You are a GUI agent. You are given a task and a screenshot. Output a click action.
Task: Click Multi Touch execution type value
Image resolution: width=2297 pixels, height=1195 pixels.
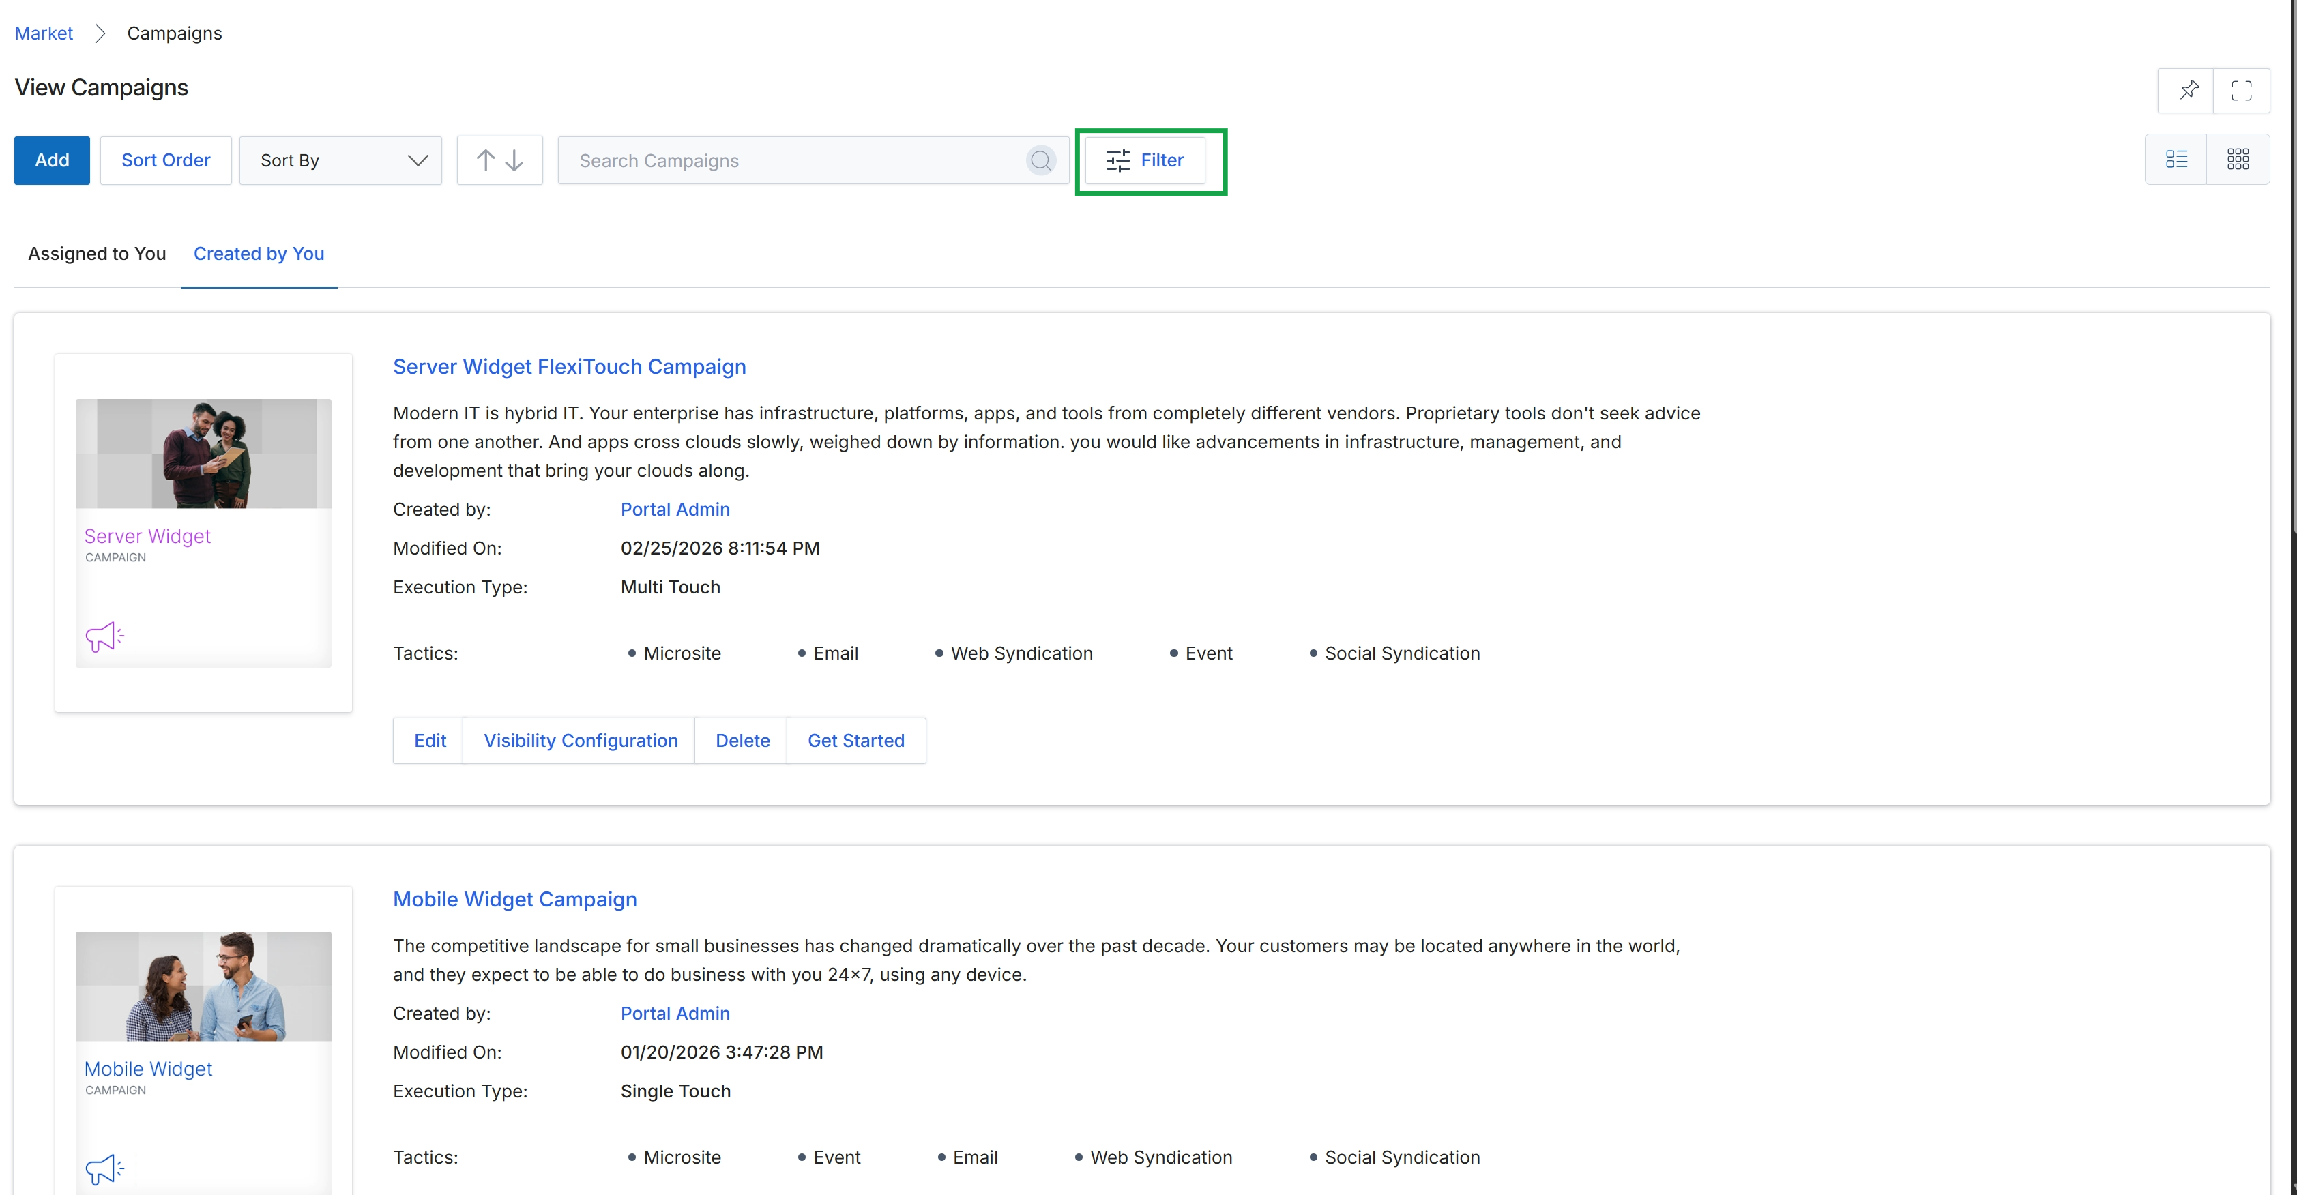pos(670,587)
